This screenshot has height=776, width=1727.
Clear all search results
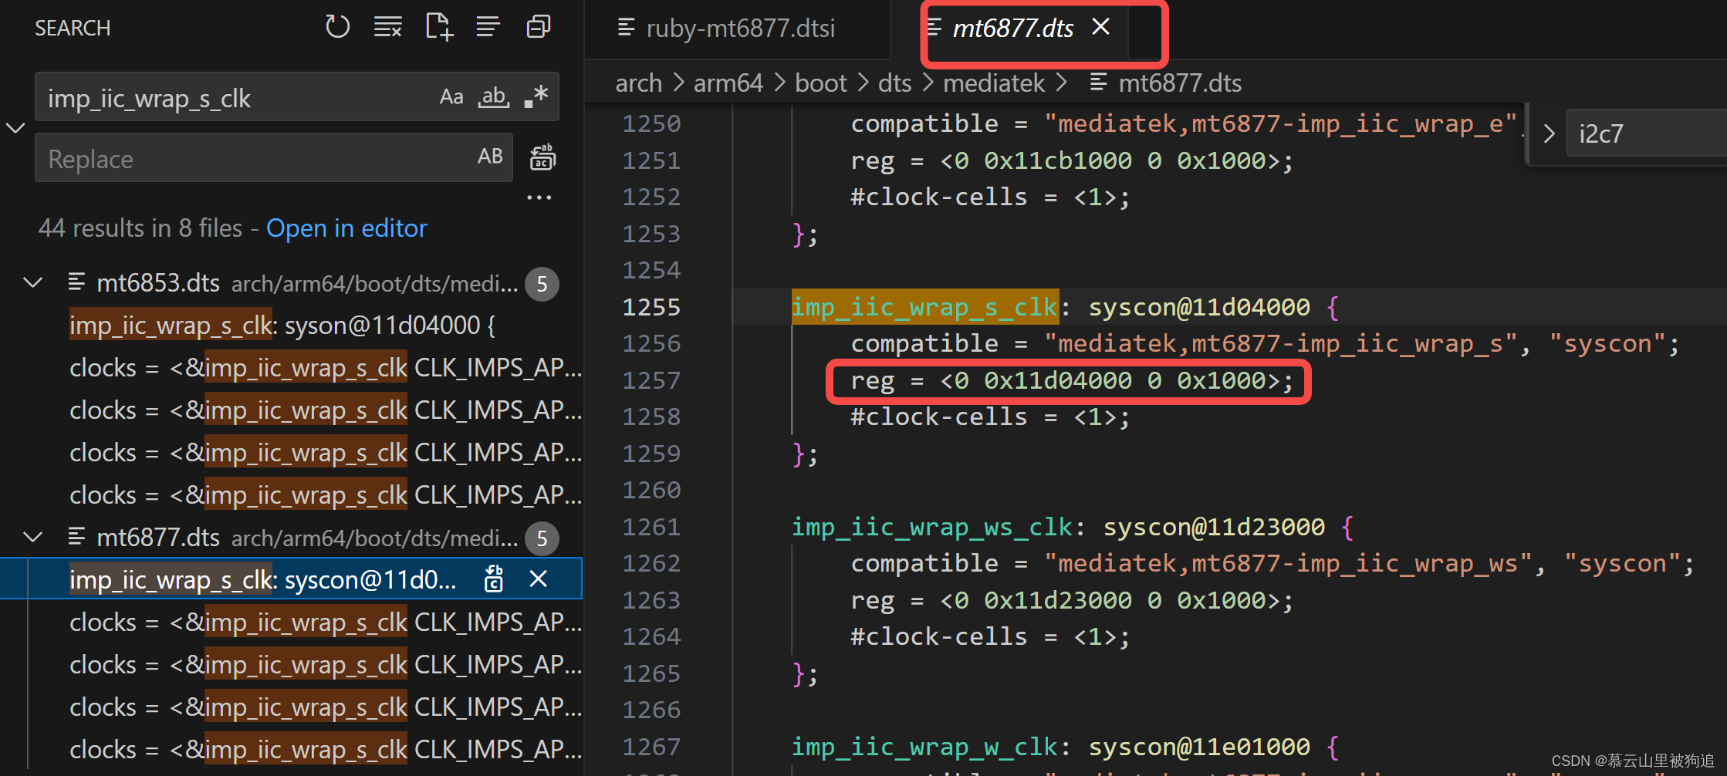[x=387, y=25]
